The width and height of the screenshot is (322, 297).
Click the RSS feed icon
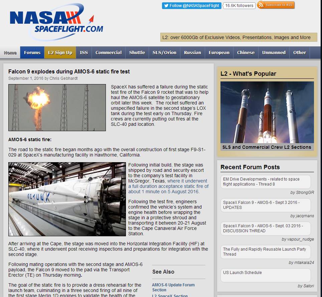261,5
